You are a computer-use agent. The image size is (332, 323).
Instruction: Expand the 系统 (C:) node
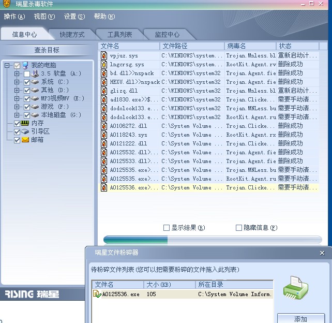pyautogui.click(x=17, y=82)
